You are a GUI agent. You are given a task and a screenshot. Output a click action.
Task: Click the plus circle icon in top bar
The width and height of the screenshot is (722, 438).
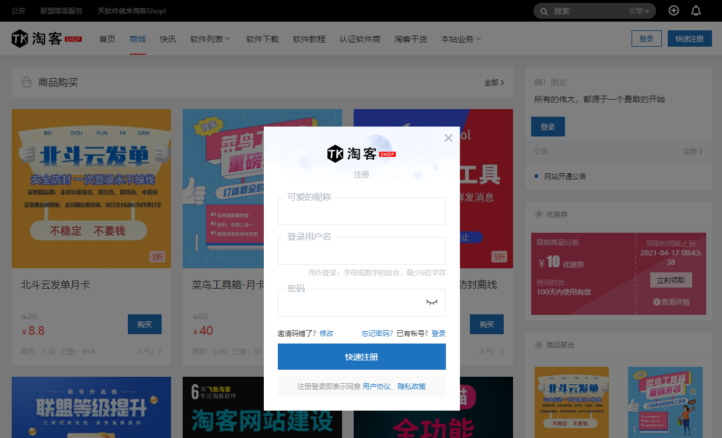[674, 10]
